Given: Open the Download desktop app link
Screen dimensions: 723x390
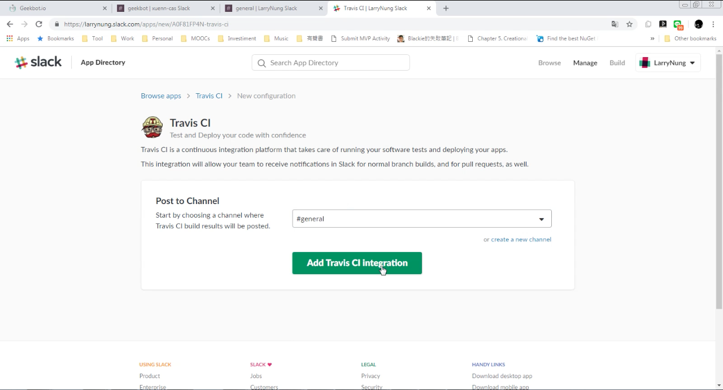Looking at the screenshot, I should tap(502, 376).
